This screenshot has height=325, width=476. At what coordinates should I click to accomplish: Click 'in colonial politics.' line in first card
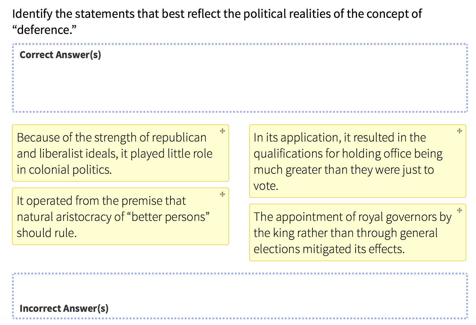tap(64, 170)
